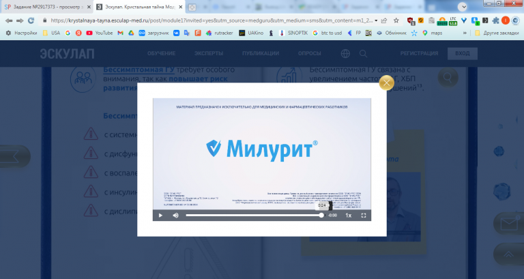The width and height of the screenshot is (524, 279).
Task: Open the address bar dropdown arrow
Action: point(376,20)
